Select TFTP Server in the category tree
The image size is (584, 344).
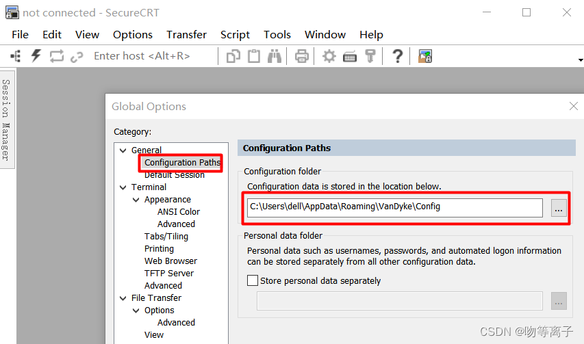(169, 274)
